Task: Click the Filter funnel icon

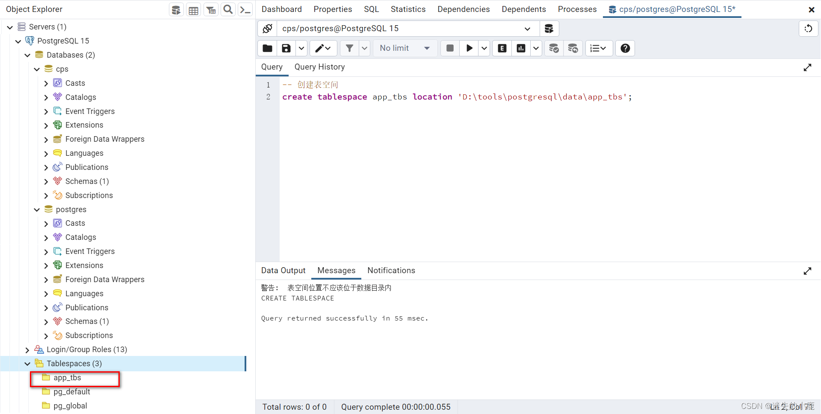Action: point(349,48)
